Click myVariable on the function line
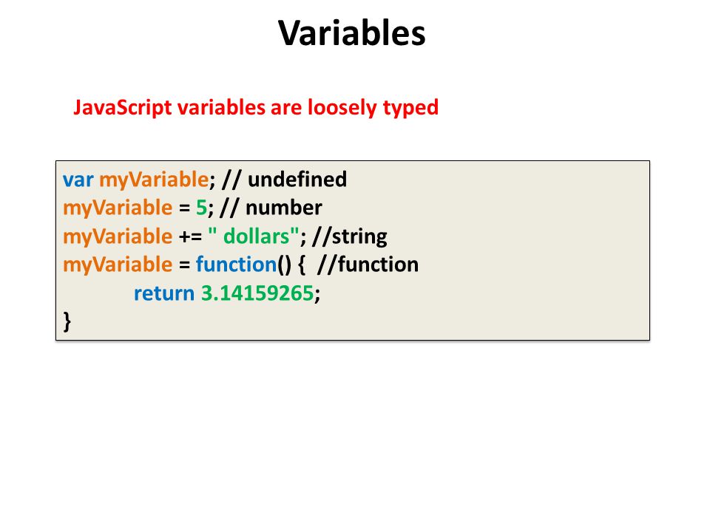Screen dimensions: 710x532 118,265
